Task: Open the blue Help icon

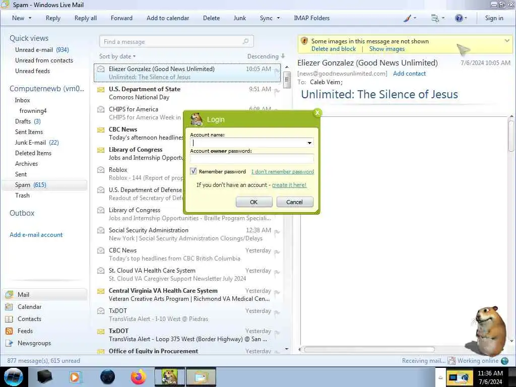Action: click(459, 18)
